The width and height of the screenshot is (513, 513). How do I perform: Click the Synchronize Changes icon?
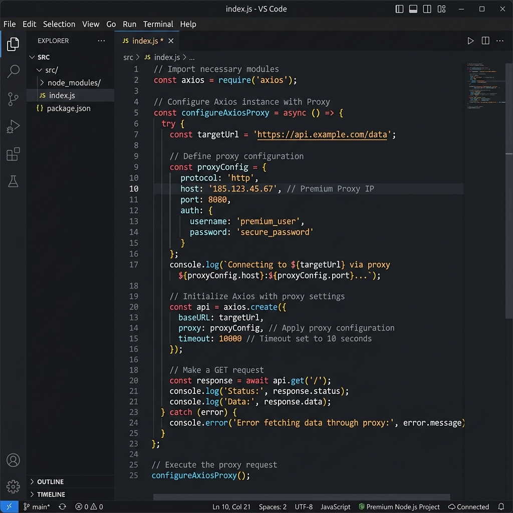coord(62,507)
